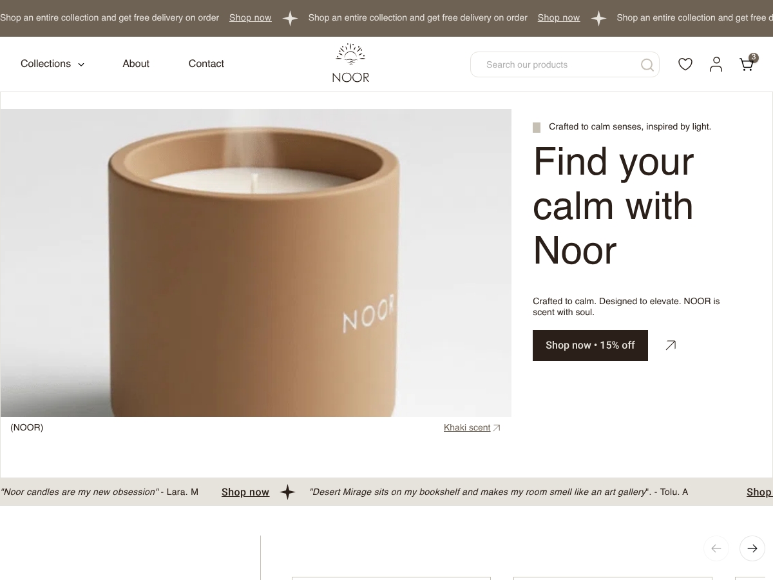Go to previous product carousel slide
The width and height of the screenshot is (773, 580).
click(716, 548)
